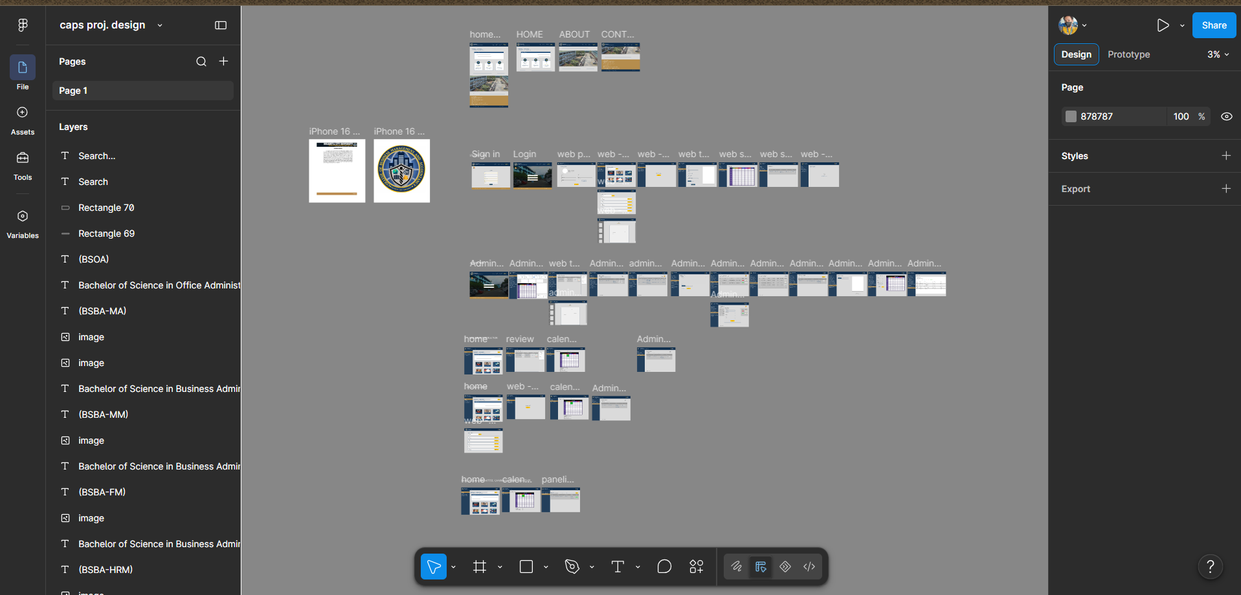Open the Figma main menu icon
The width and height of the screenshot is (1241, 595).
[23, 25]
